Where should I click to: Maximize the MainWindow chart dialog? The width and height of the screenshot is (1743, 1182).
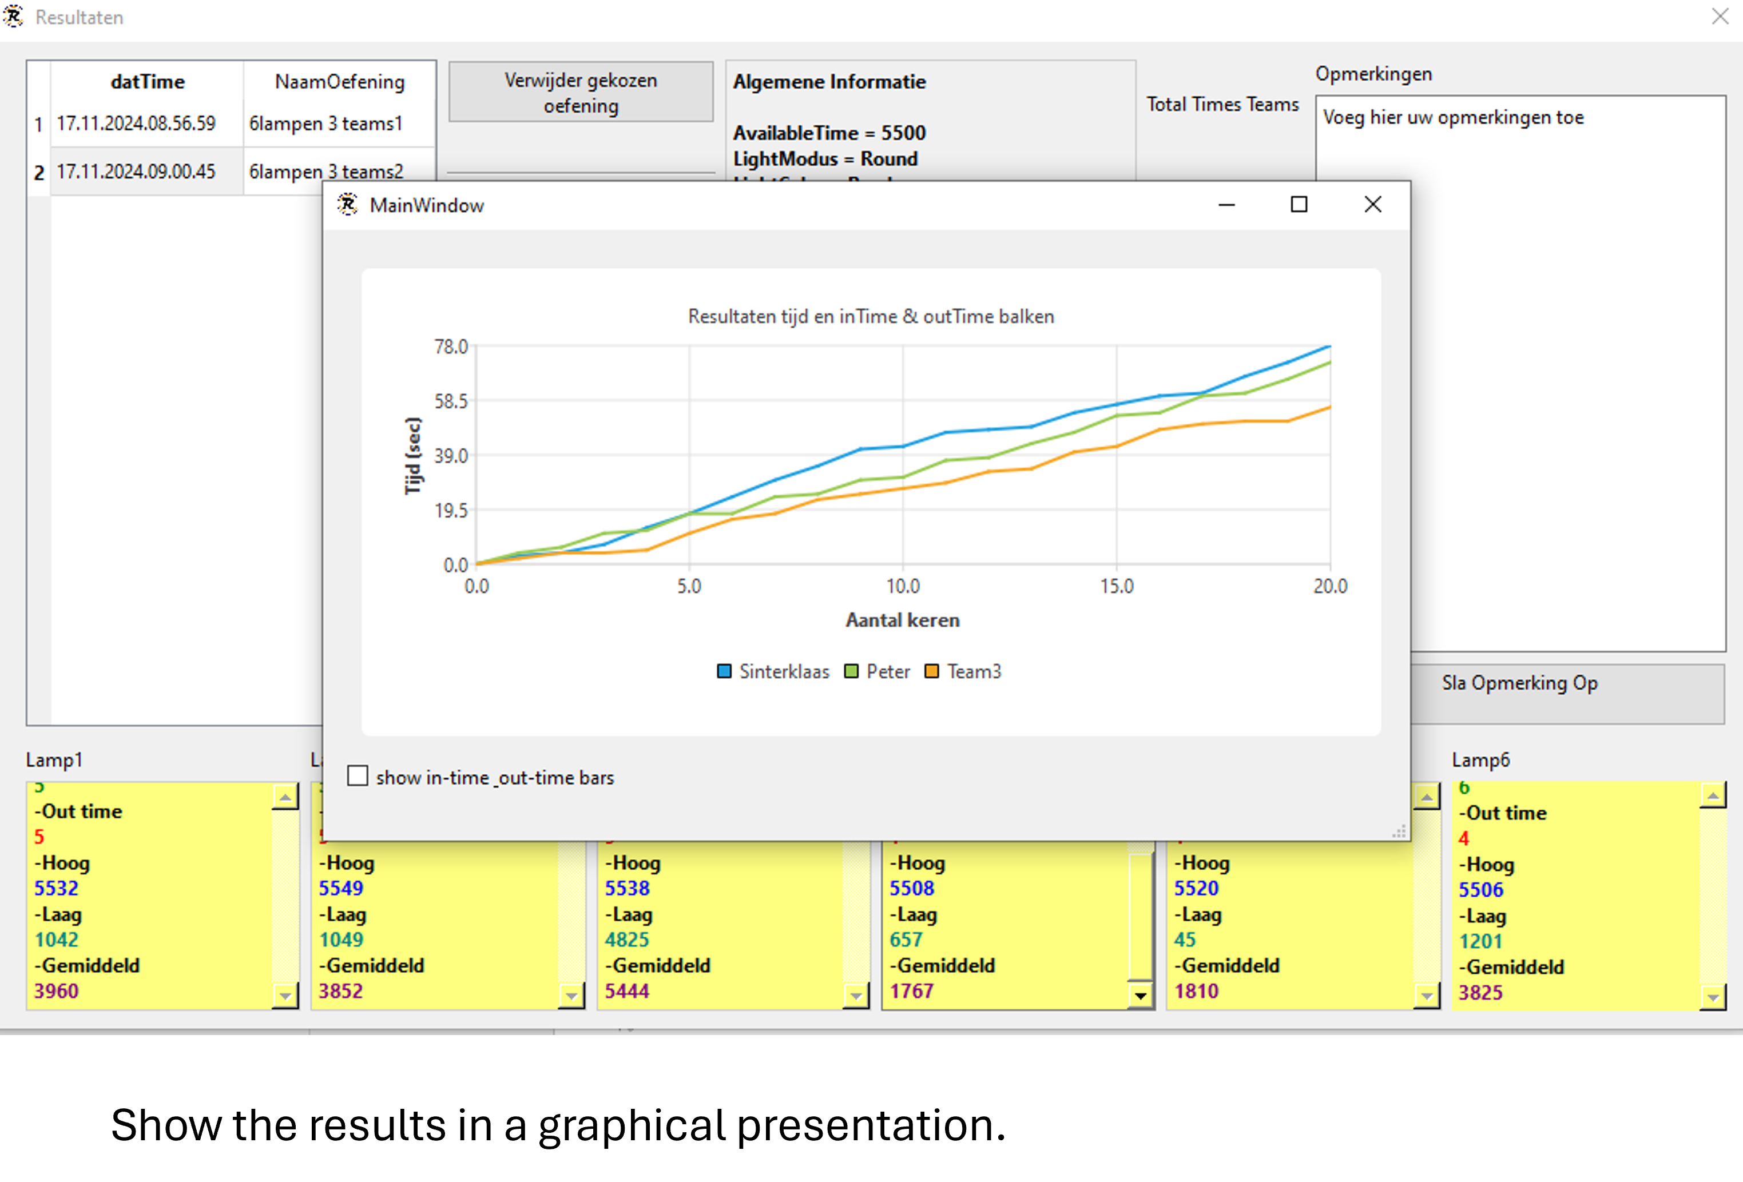tap(1299, 205)
